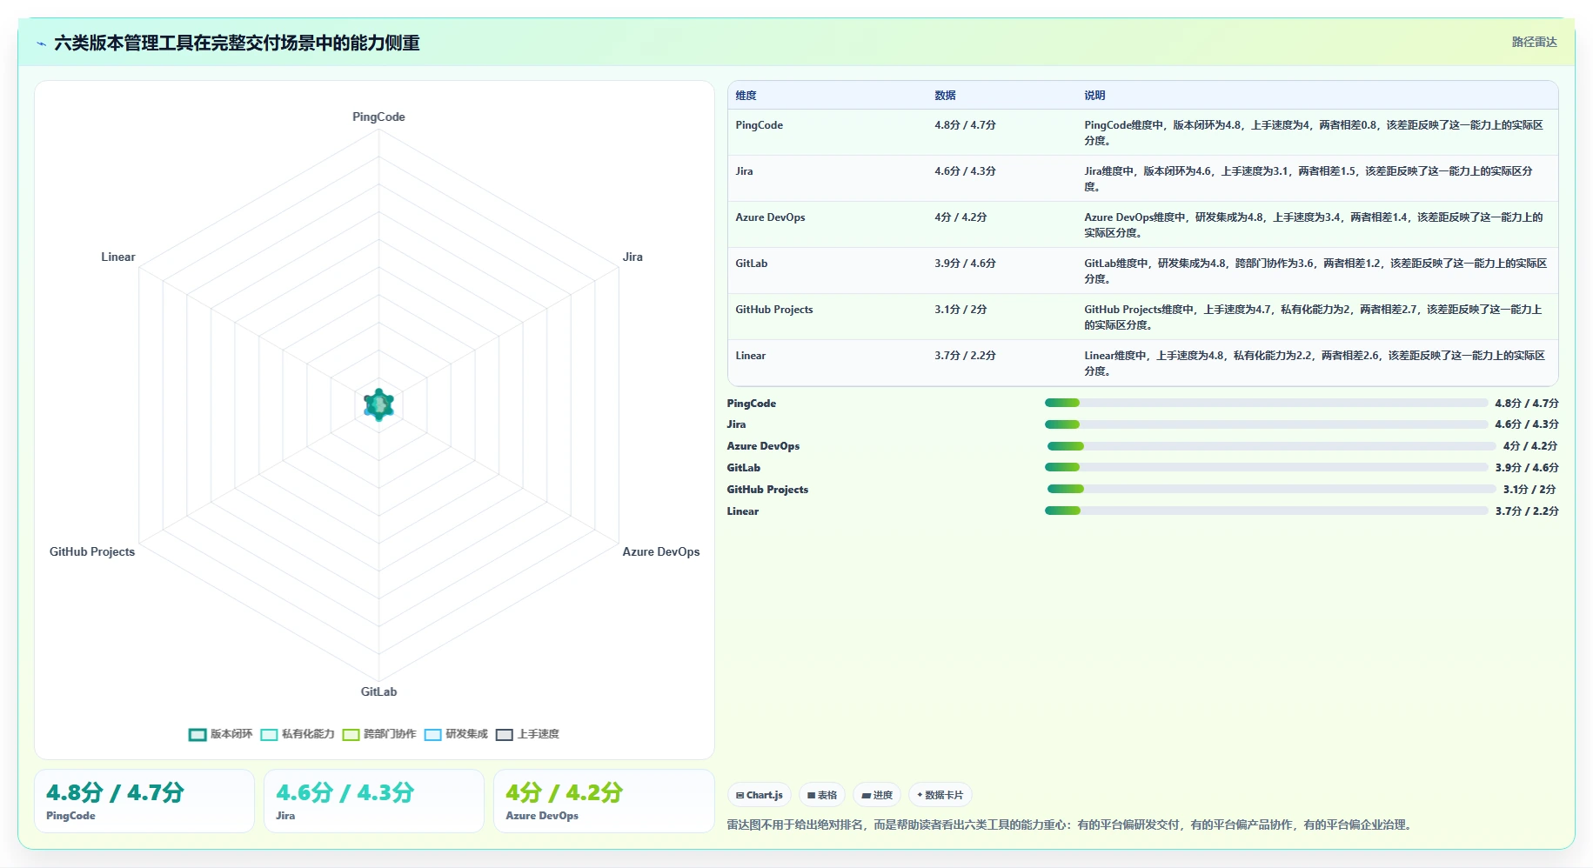
Task: Select the GitLab name cell in the table
Action: (827, 270)
